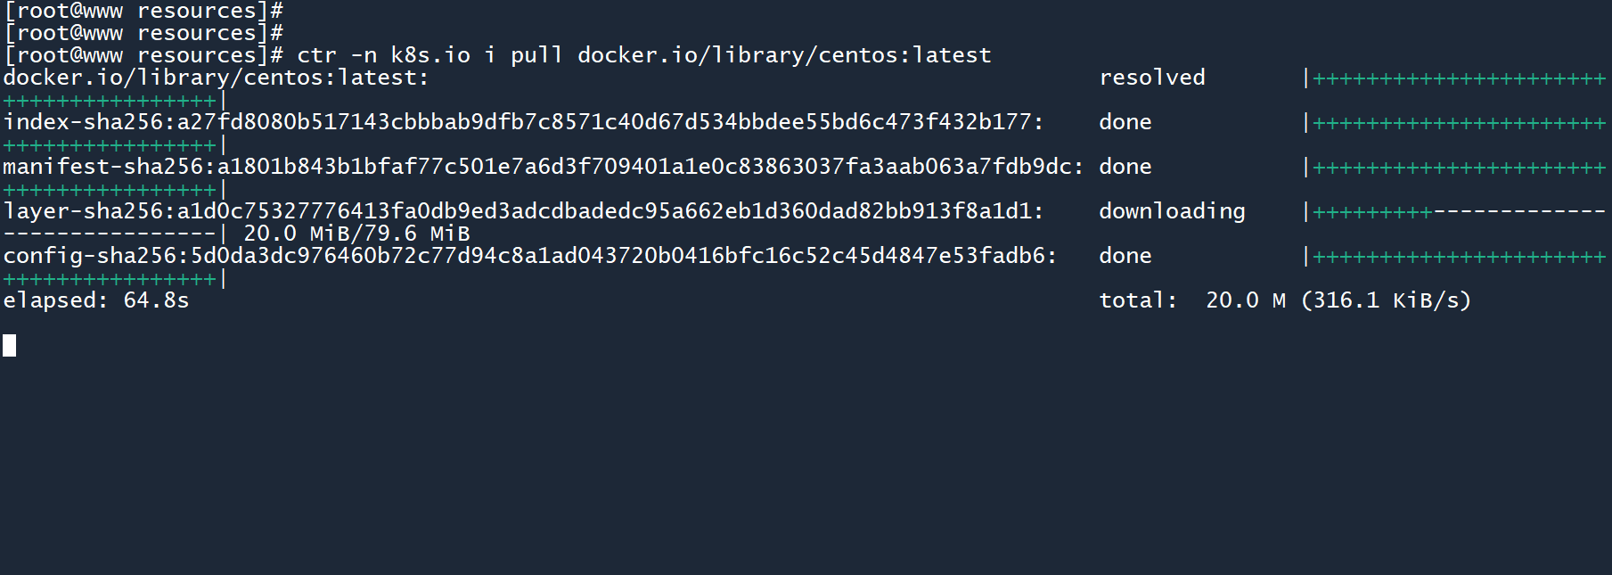Click the 'downloading' status text
This screenshot has height=575, width=1612.
pyautogui.click(x=1172, y=211)
